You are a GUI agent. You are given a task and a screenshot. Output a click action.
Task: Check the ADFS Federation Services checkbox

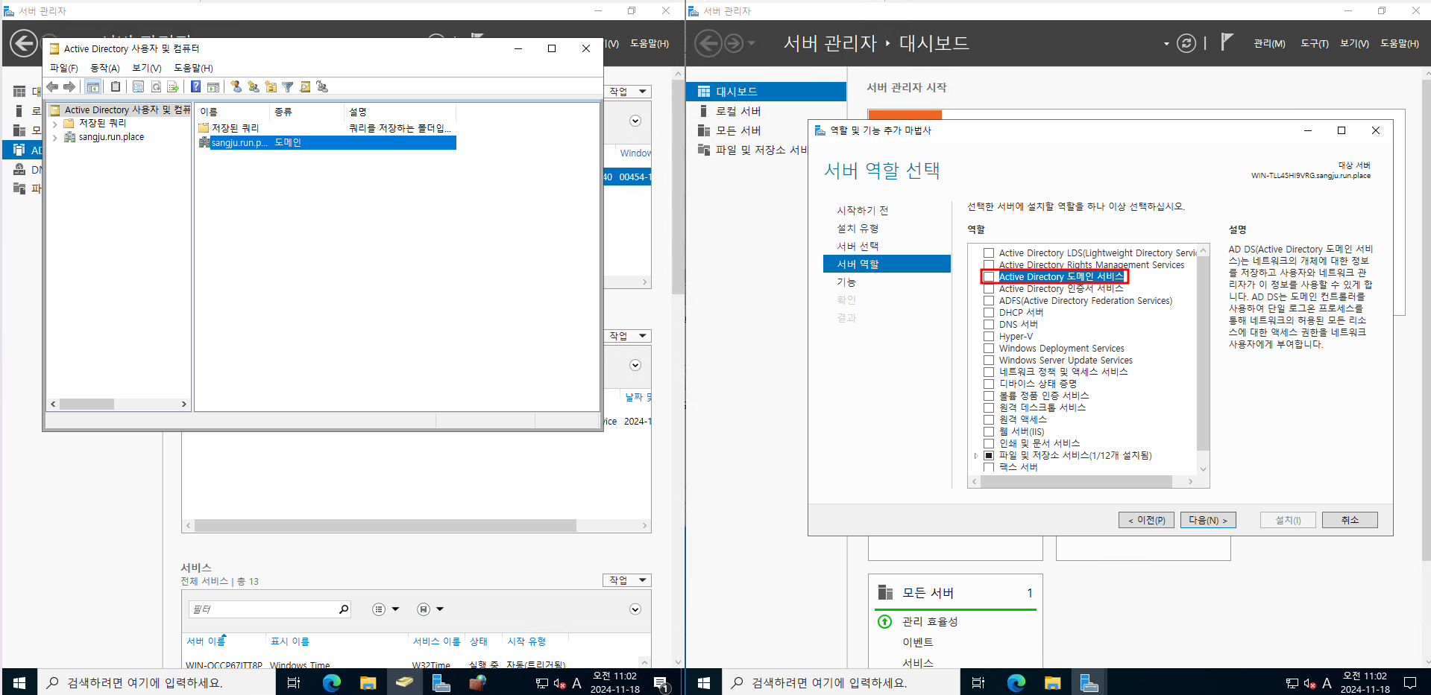coord(989,301)
